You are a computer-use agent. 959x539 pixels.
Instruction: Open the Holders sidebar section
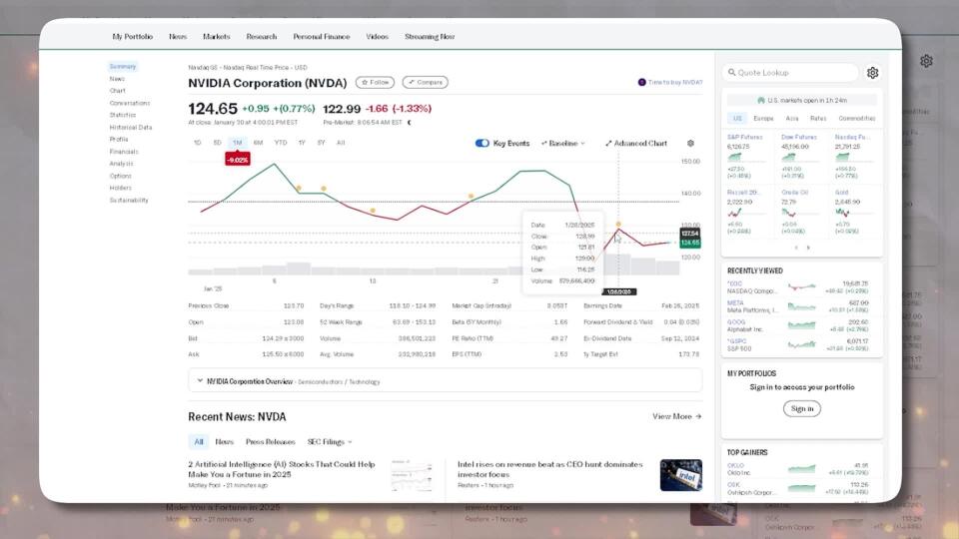pyautogui.click(x=121, y=189)
